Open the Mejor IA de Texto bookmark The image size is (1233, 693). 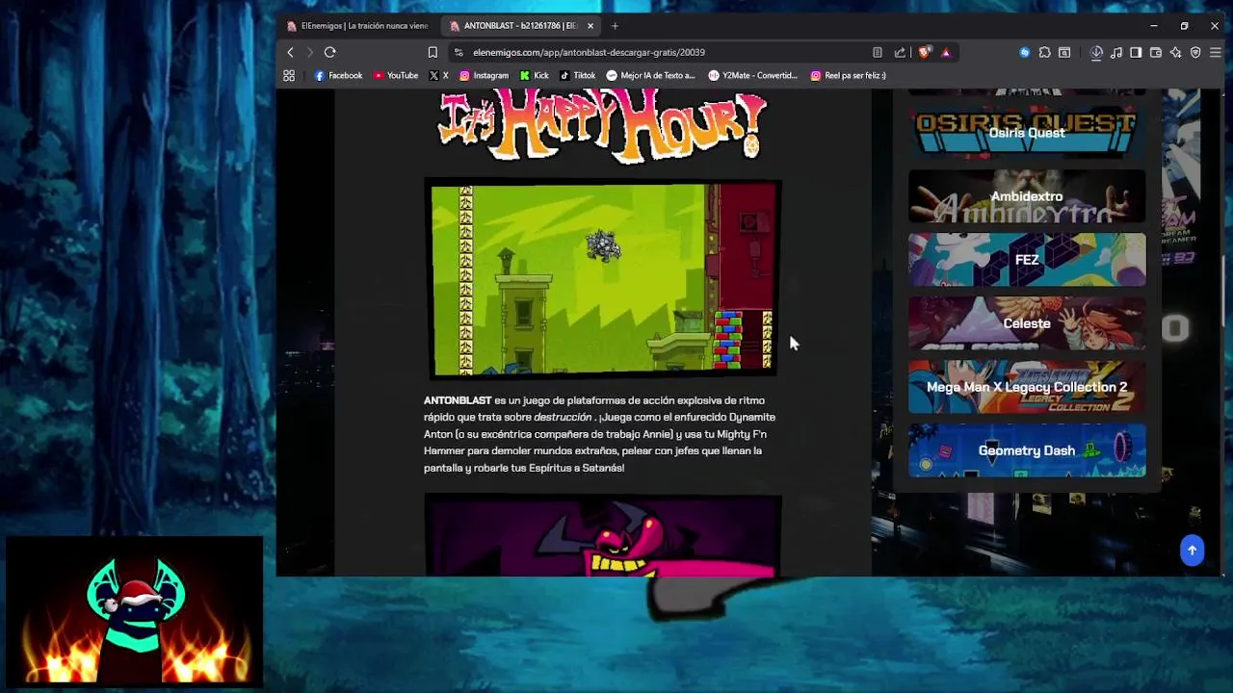(x=650, y=75)
